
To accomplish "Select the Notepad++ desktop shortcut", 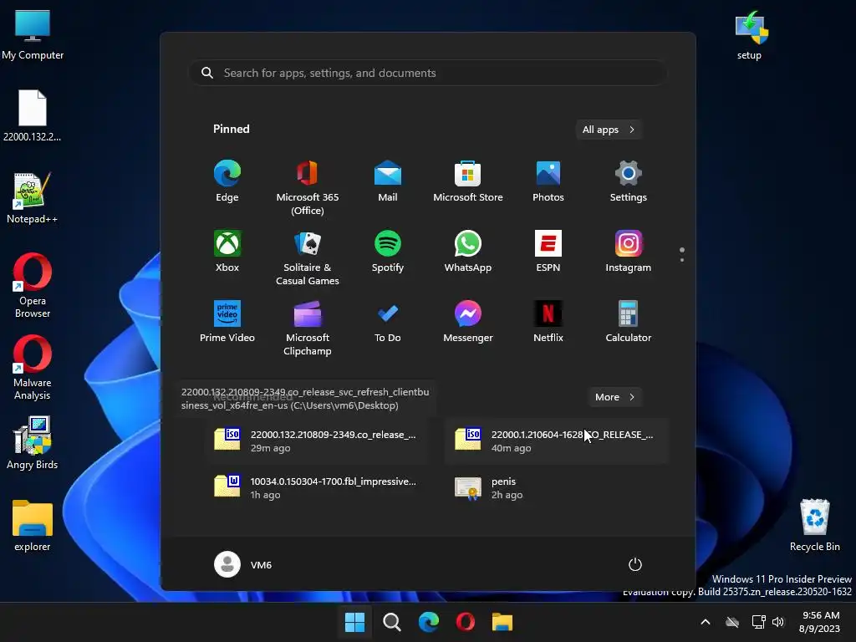I will pyautogui.click(x=33, y=197).
